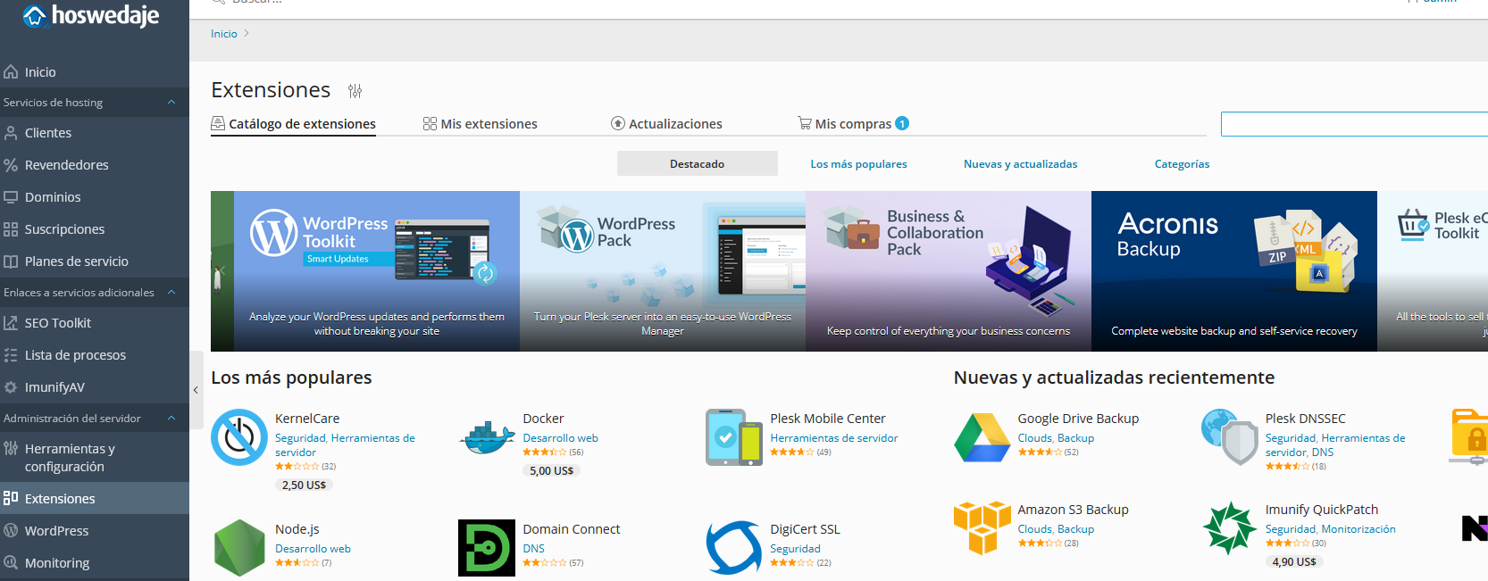Click the SEO Toolkit chart icon
The image size is (1488, 581).
click(x=11, y=323)
